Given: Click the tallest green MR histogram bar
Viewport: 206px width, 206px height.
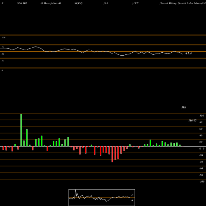Looking at the screenshot, I should click(x=21, y=130).
